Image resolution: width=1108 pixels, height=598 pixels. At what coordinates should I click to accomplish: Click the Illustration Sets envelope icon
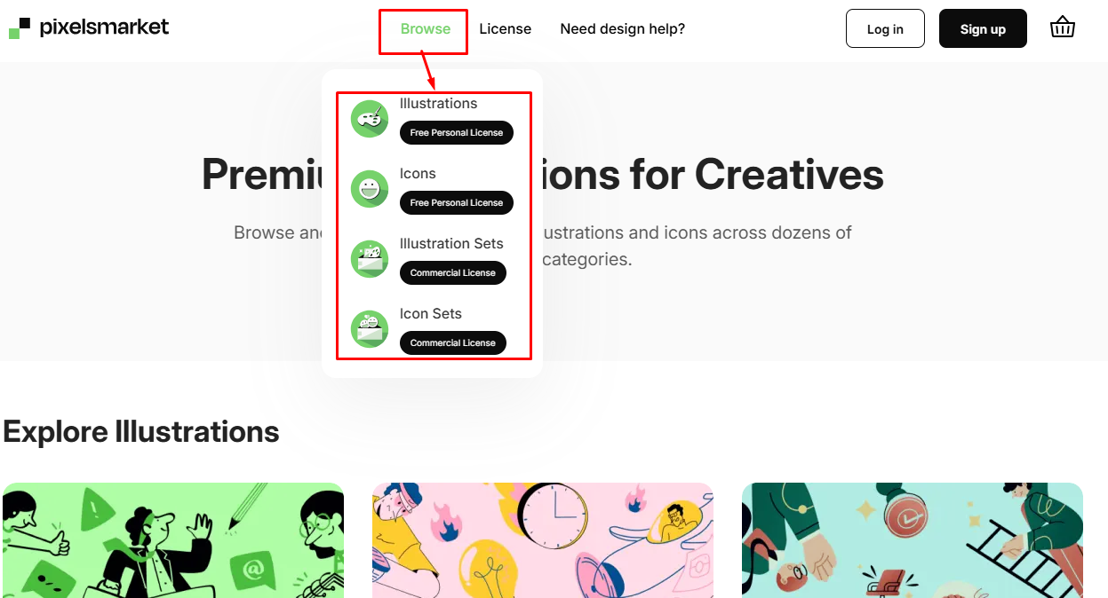click(370, 259)
